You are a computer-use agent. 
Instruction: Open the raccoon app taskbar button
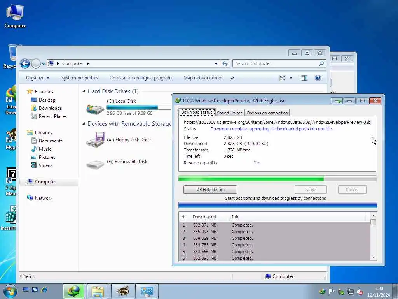point(122,291)
